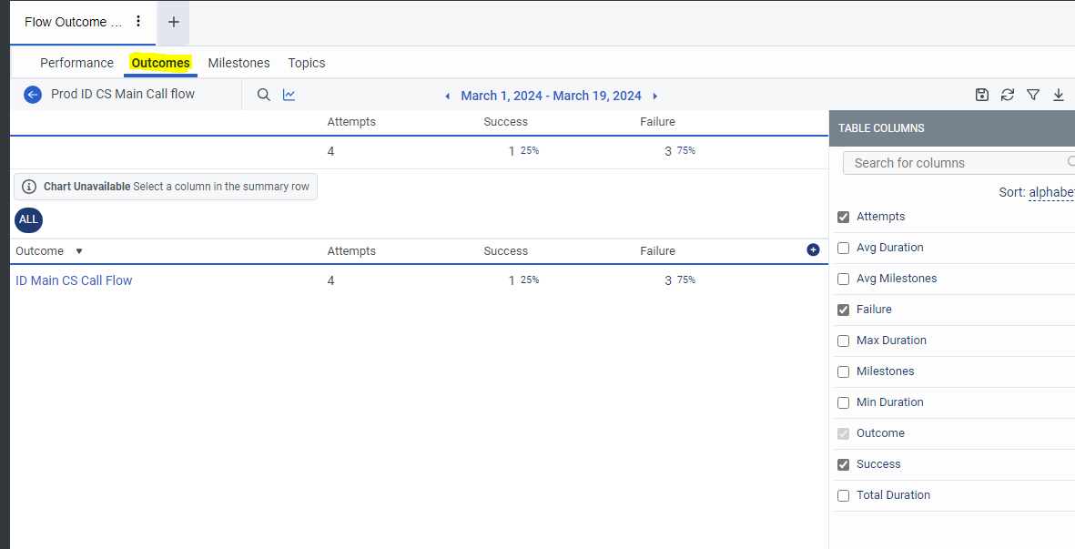This screenshot has height=549, width=1075.
Task: Click the back arrow beside Prod ID CS
Action: (x=33, y=95)
